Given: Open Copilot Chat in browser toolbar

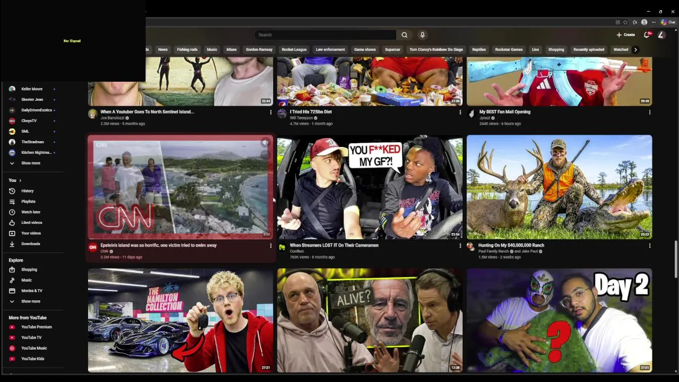Looking at the screenshot, I should 667,22.
